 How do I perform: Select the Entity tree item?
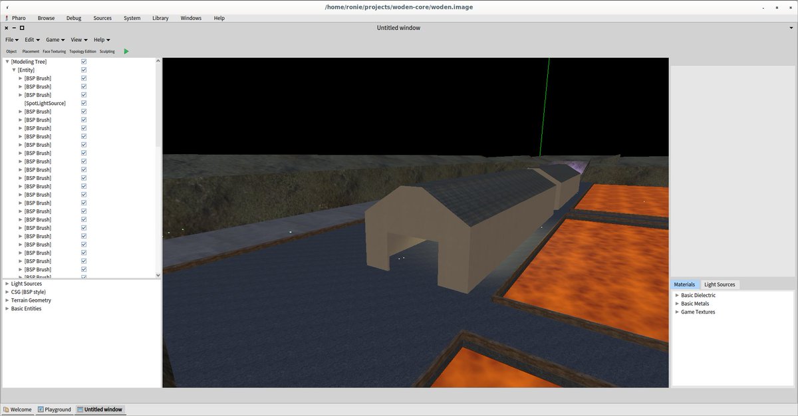tap(26, 70)
